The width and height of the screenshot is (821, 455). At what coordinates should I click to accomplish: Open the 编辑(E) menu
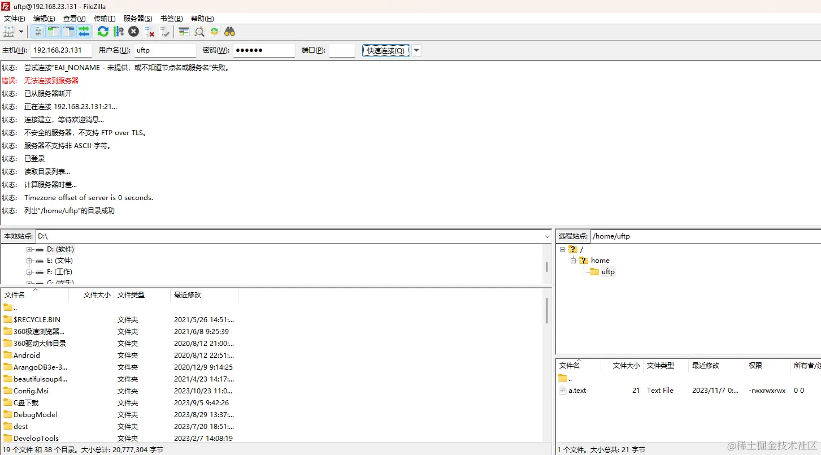click(44, 19)
